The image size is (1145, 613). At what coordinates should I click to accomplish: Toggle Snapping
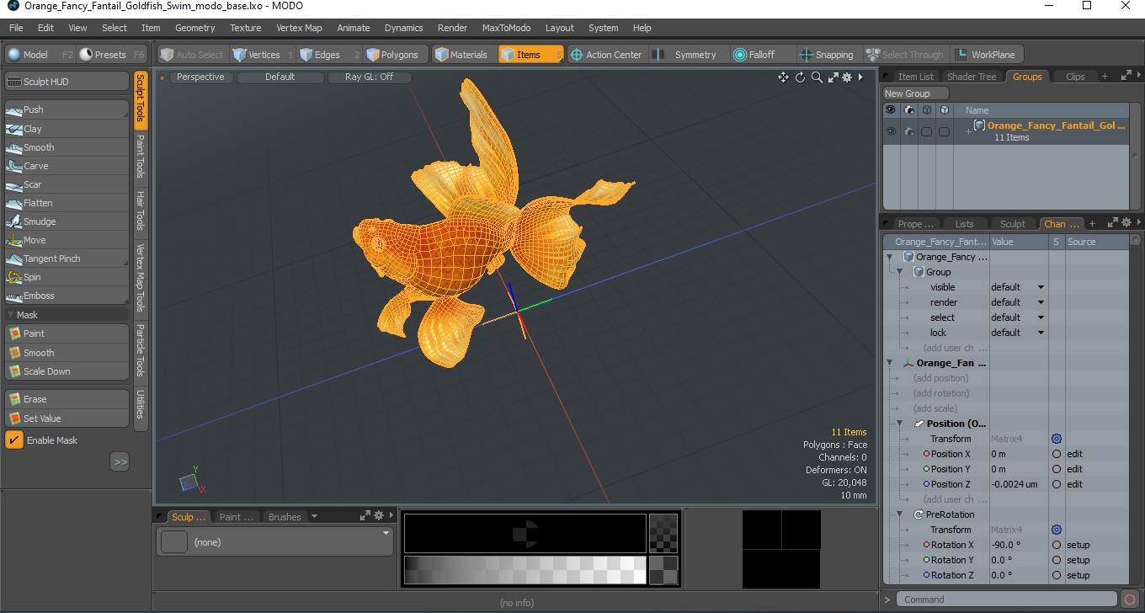[827, 55]
